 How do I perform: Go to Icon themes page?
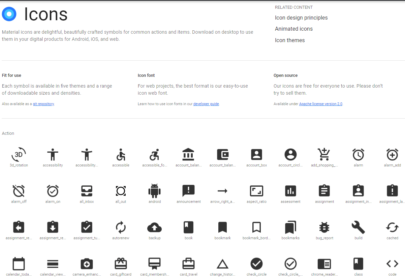click(x=290, y=40)
